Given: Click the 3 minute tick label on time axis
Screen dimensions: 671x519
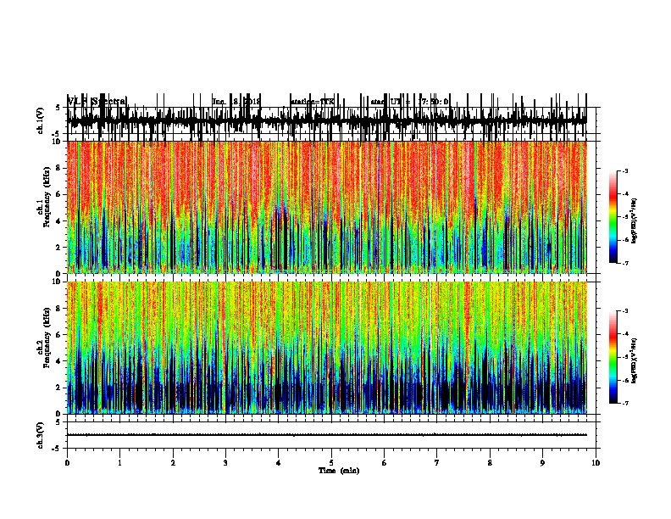Looking at the screenshot, I should [225, 462].
